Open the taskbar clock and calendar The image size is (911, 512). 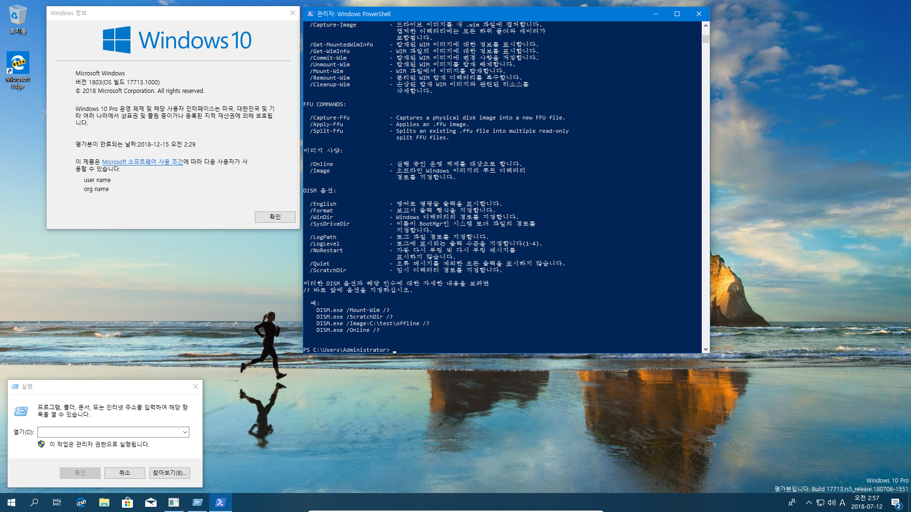click(x=867, y=503)
